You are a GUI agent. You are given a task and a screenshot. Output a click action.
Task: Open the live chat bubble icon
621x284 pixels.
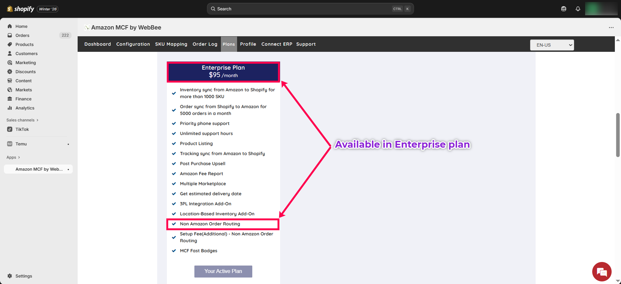pyautogui.click(x=602, y=272)
